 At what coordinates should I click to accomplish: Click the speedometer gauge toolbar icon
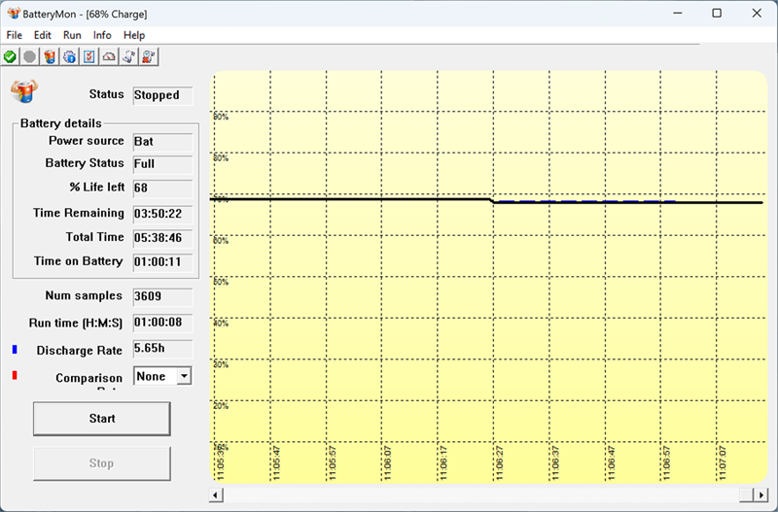[x=109, y=57]
